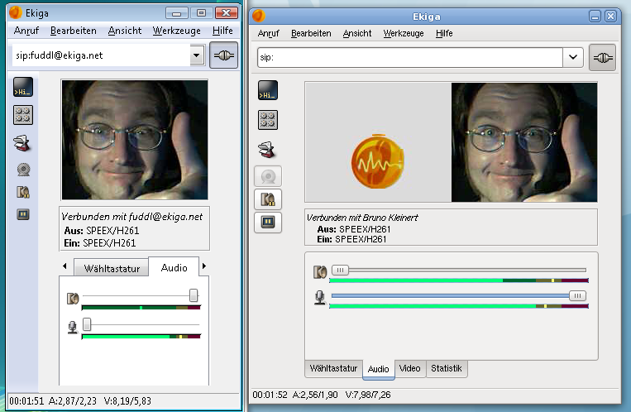
Task: Open text chat icon in right Ekiga window
Action: (268, 91)
